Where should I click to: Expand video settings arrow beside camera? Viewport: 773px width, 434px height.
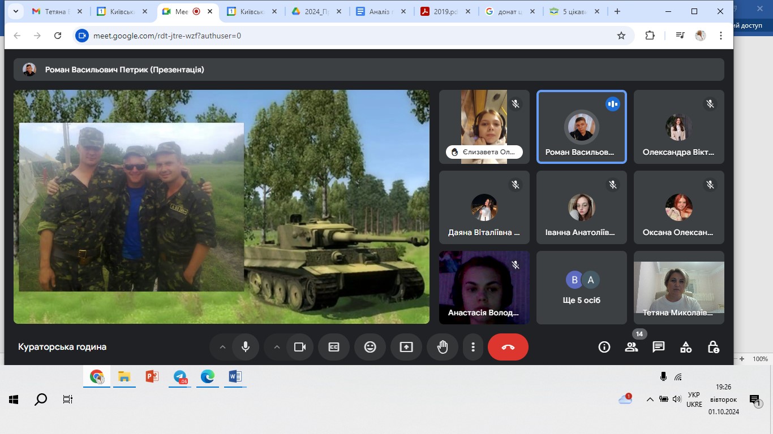[x=277, y=347]
